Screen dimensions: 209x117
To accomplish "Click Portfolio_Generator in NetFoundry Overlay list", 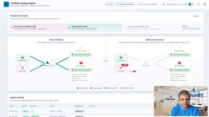I will click(x=178, y=74).
